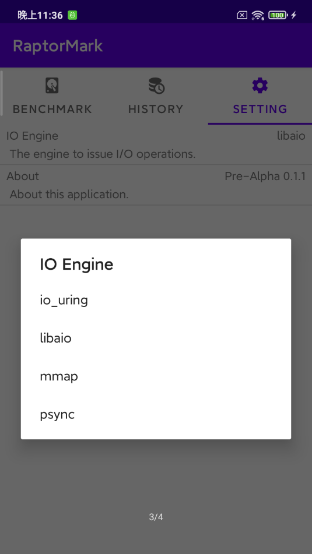The image size is (312, 554).
Task: Open the About setting entry
Action: point(156,185)
